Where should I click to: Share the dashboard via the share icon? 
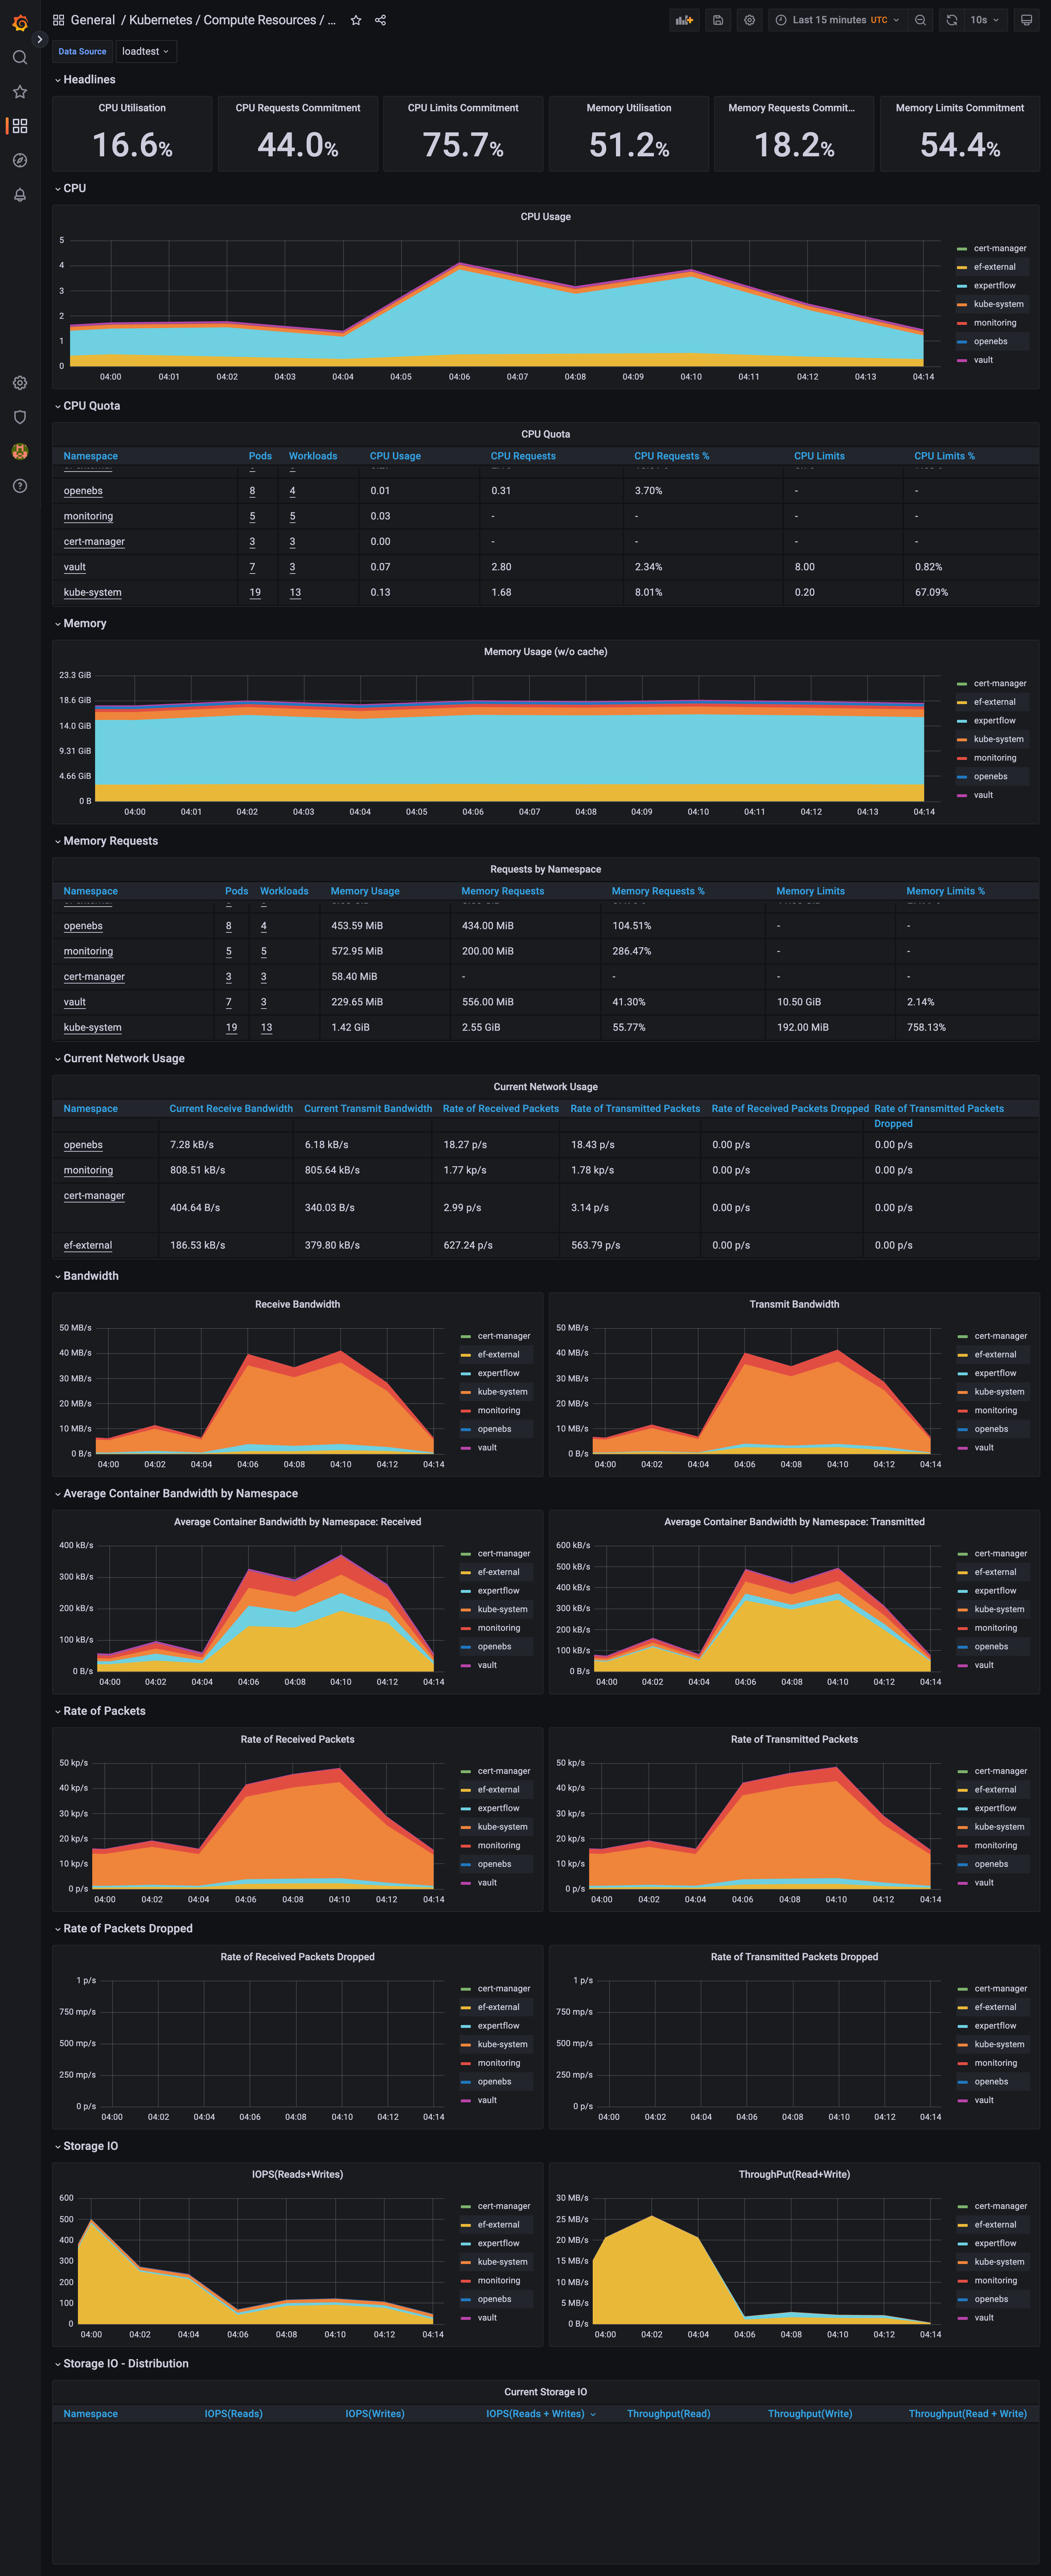[x=381, y=20]
